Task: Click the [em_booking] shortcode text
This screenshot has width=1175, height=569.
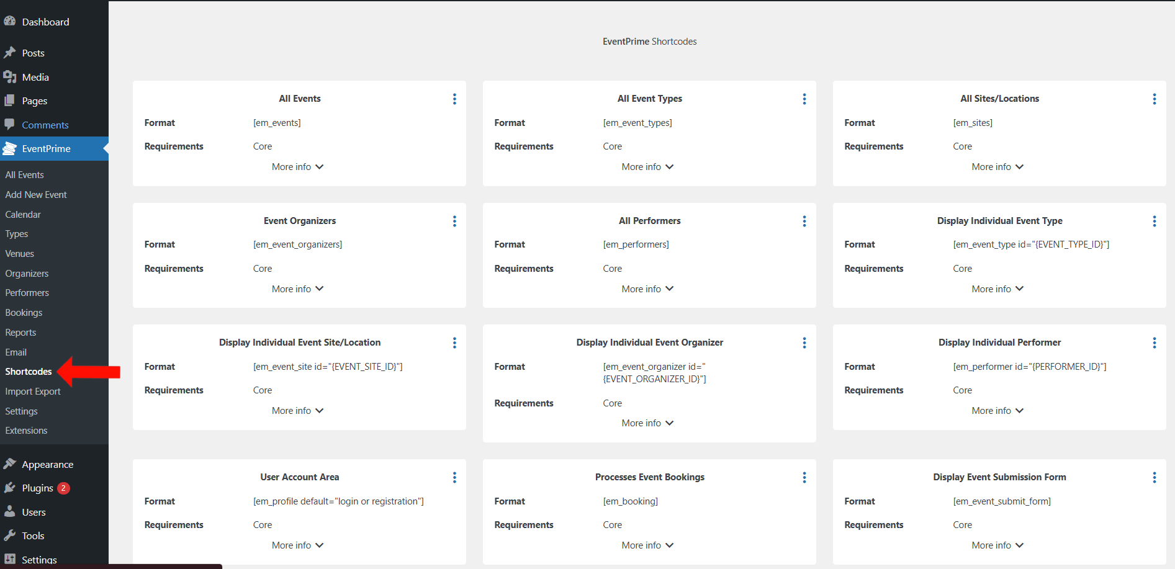Action: click(x=630, y=501)
